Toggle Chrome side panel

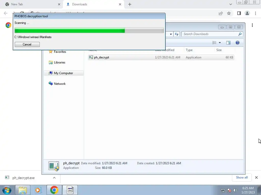click(239, 13)
